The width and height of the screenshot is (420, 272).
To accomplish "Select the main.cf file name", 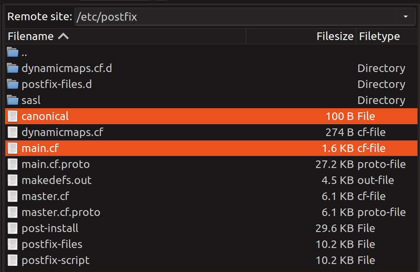I will tap(40, 149).
